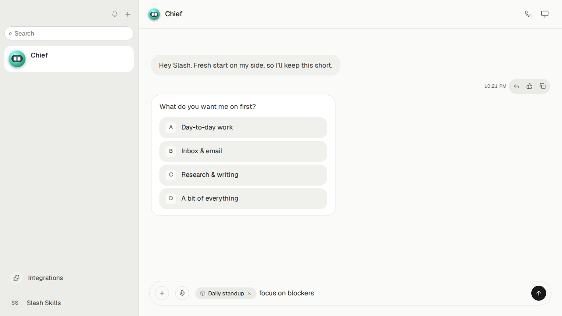The image size is (562, 316).
Task: Send the message with arrow button
Action: (x=539, y=293)
